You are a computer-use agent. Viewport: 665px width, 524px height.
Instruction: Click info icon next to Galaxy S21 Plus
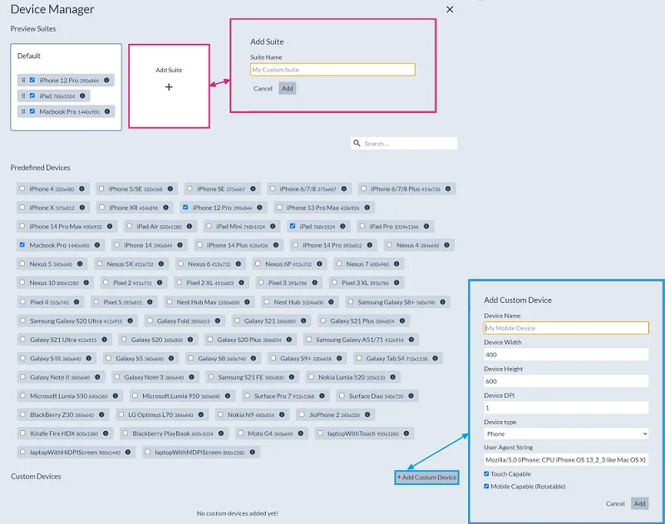402,321
